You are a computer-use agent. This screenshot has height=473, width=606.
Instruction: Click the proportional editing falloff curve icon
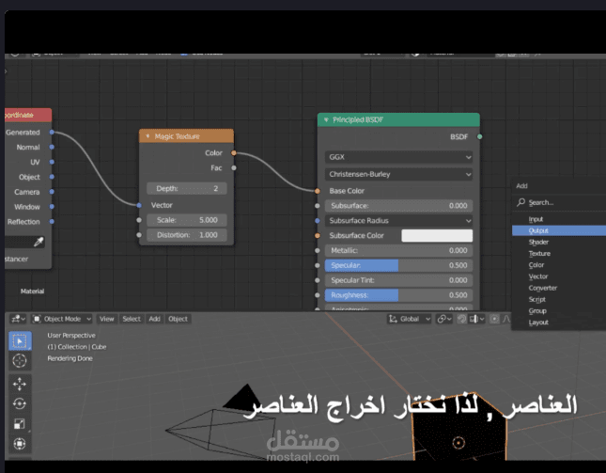click(x=506, y=319)
